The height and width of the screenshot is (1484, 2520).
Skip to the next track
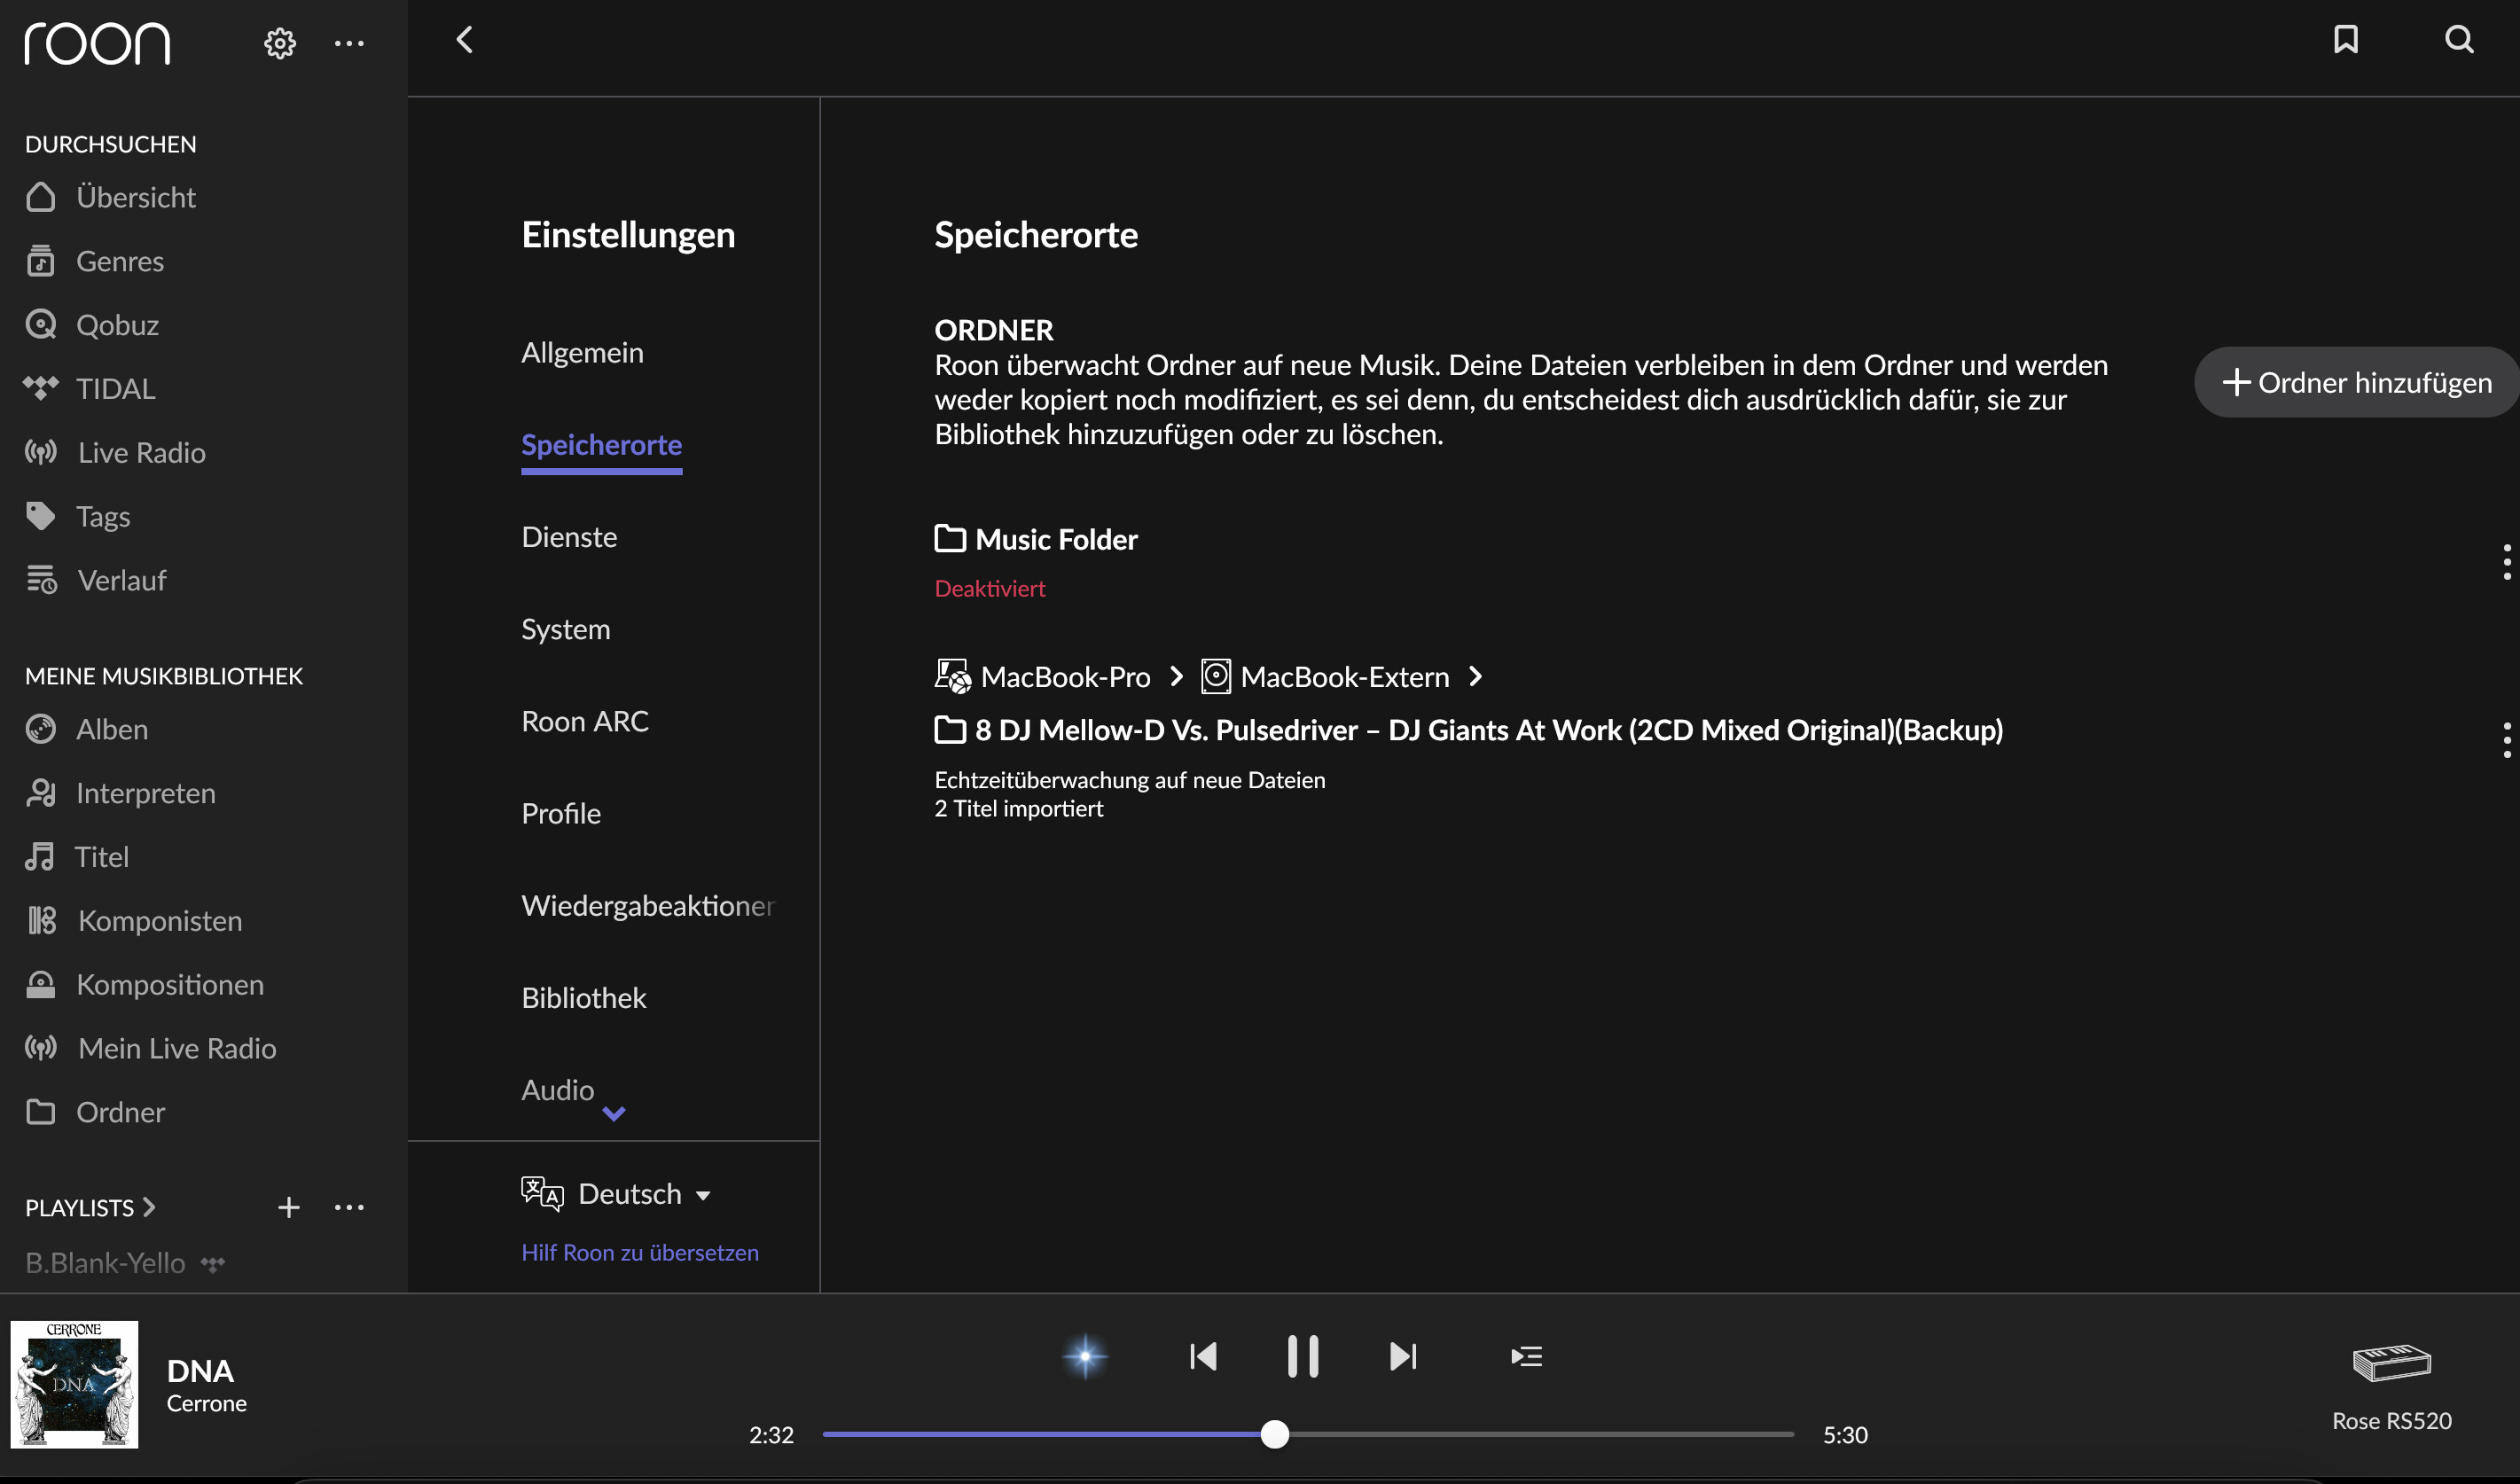pos(1403,1356)
